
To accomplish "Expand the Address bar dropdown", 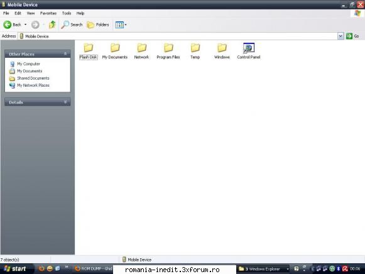I will [340, 36].
